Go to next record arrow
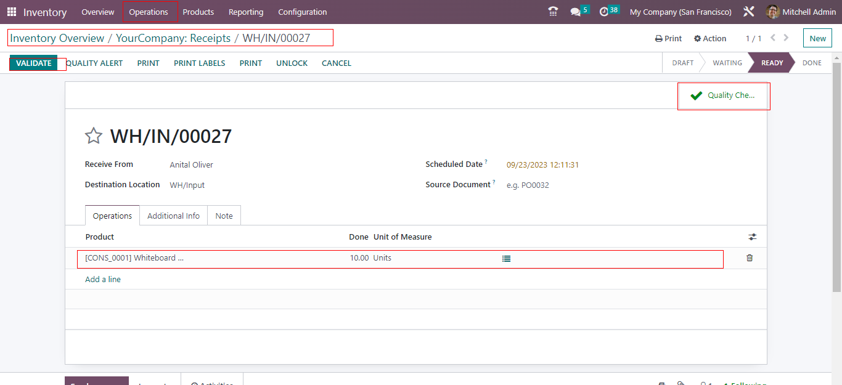Screen dimensions: 842x385 [786, 38]
